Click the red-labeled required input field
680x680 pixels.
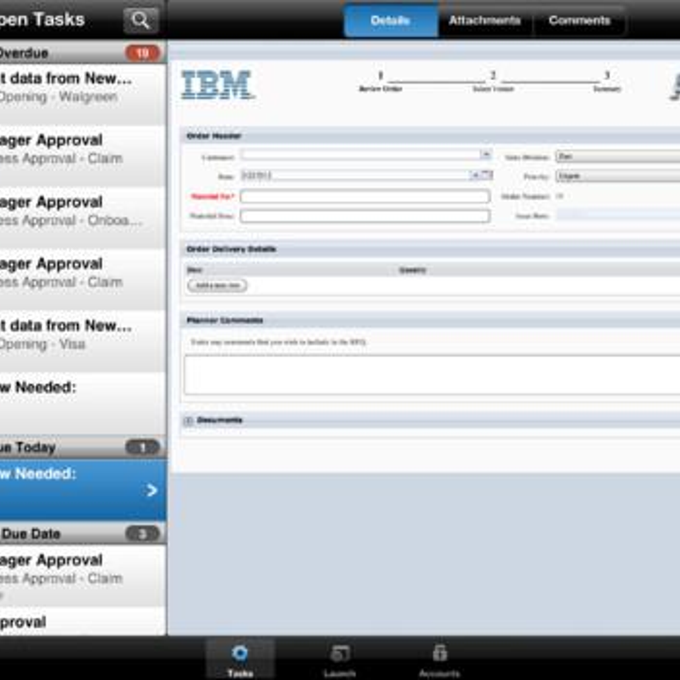click(365, 196)
